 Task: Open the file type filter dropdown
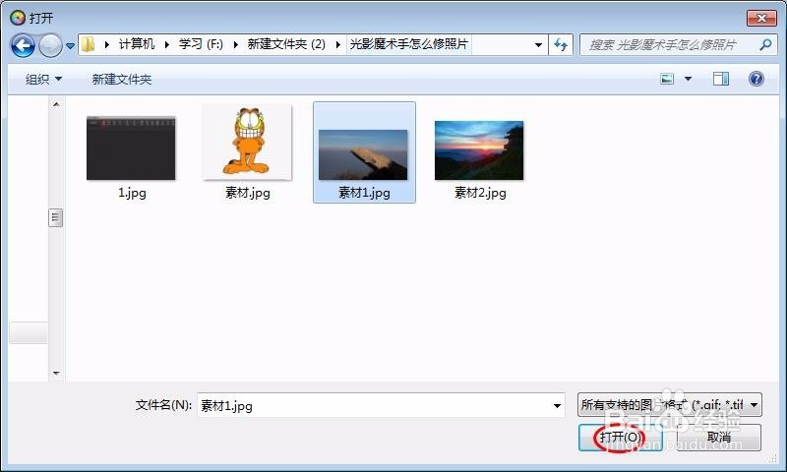669,404
